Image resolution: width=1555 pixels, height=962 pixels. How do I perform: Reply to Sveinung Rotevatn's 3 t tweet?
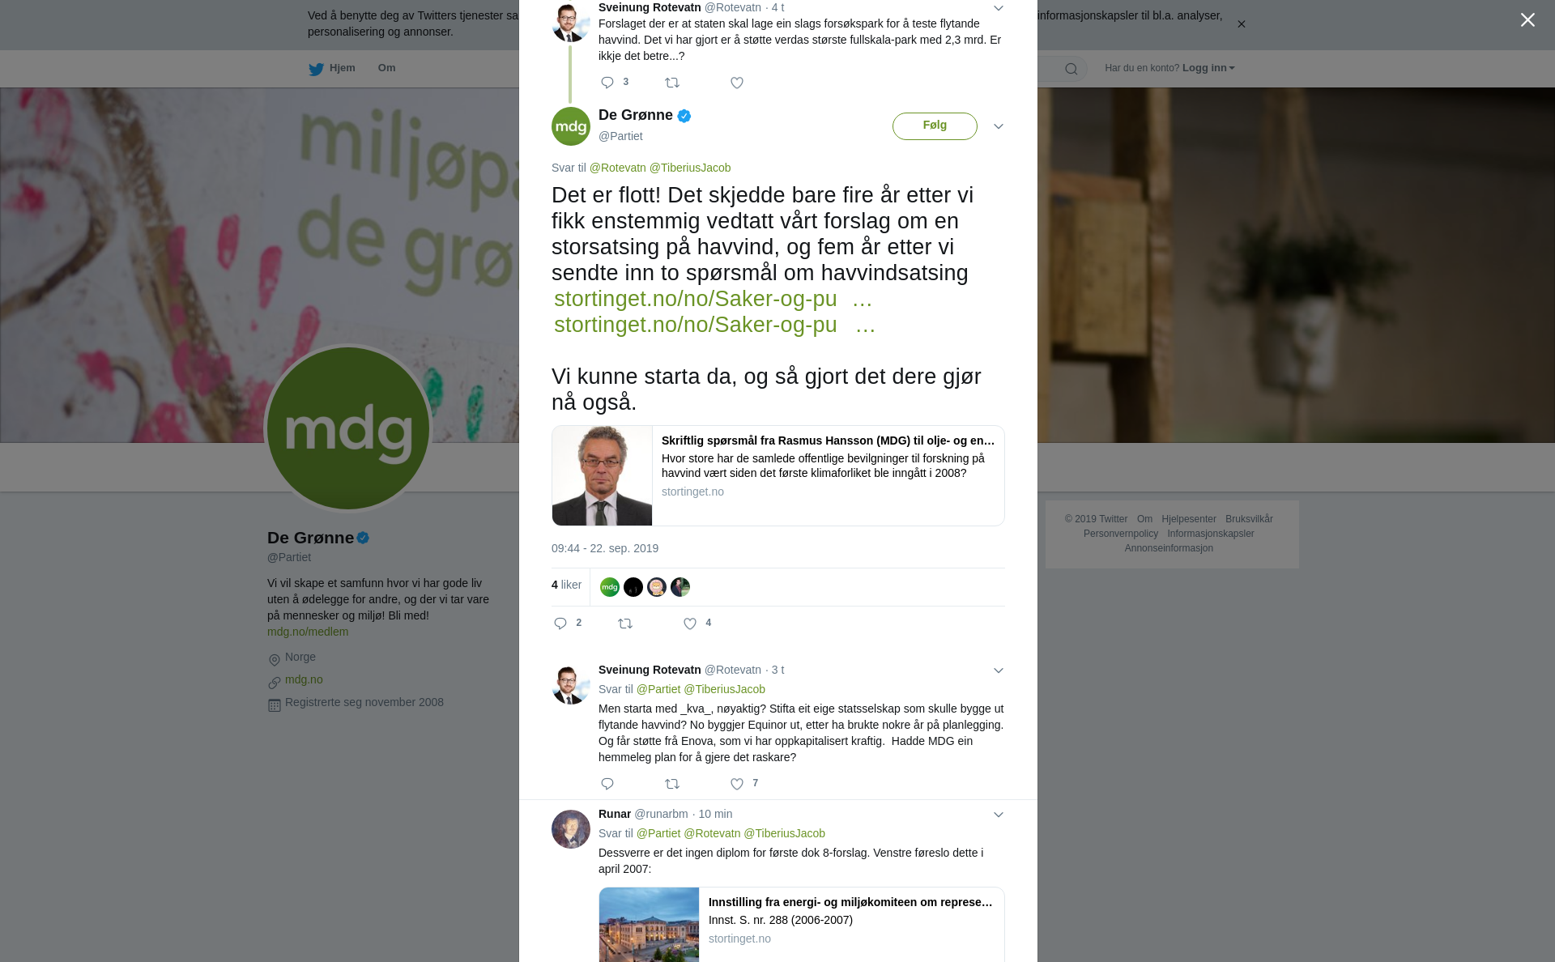tap(607, 784)
